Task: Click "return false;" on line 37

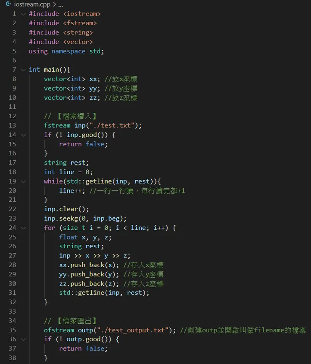Action: (83, 348)
